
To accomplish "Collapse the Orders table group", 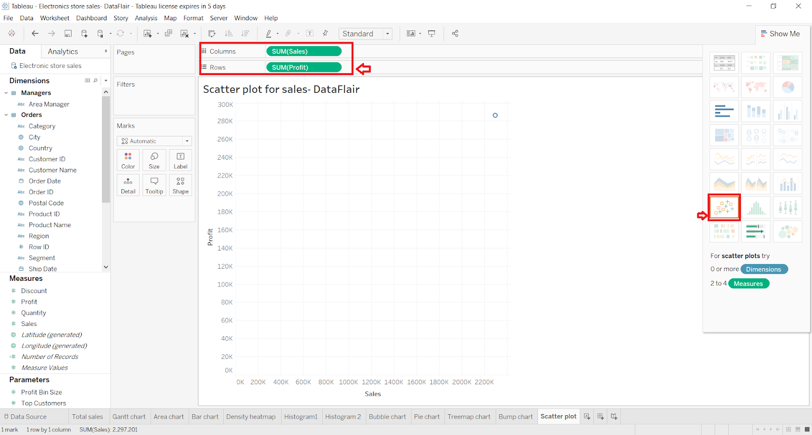I will point(6,115).
